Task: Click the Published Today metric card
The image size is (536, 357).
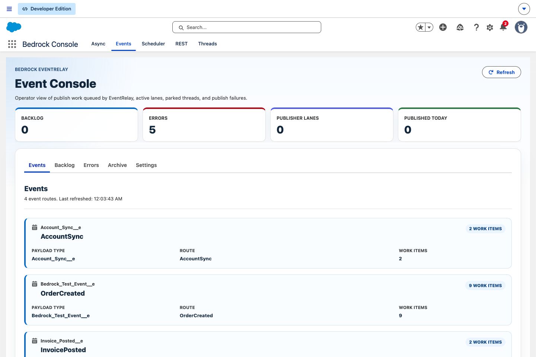Action: 459,125
